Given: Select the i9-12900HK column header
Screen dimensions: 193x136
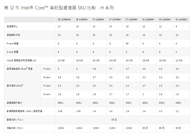Looking at the screenshot, I should point(64,20).
